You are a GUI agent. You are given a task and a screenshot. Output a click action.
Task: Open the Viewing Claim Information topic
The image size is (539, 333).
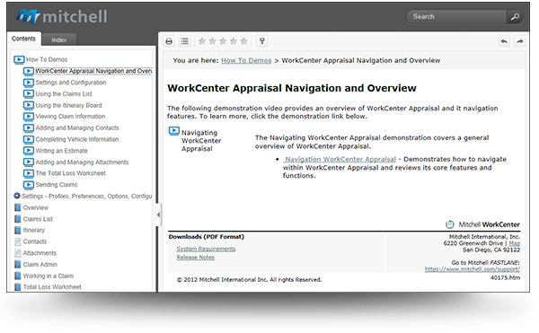70,117
